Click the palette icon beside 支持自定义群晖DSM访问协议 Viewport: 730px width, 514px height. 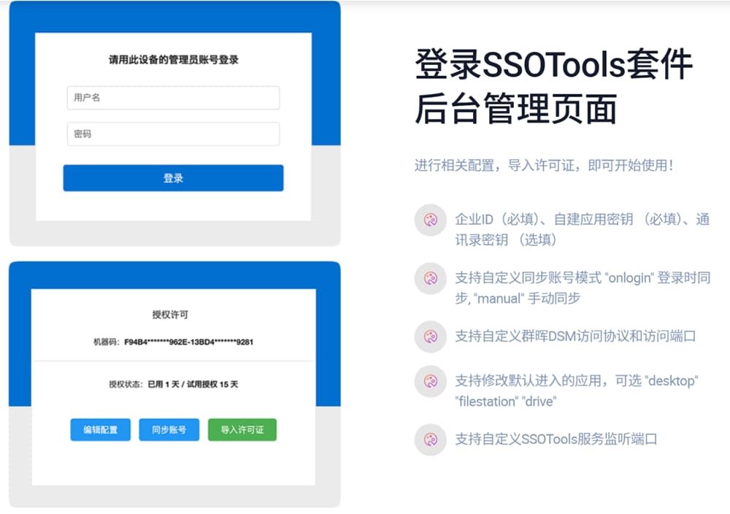(431, 336)
